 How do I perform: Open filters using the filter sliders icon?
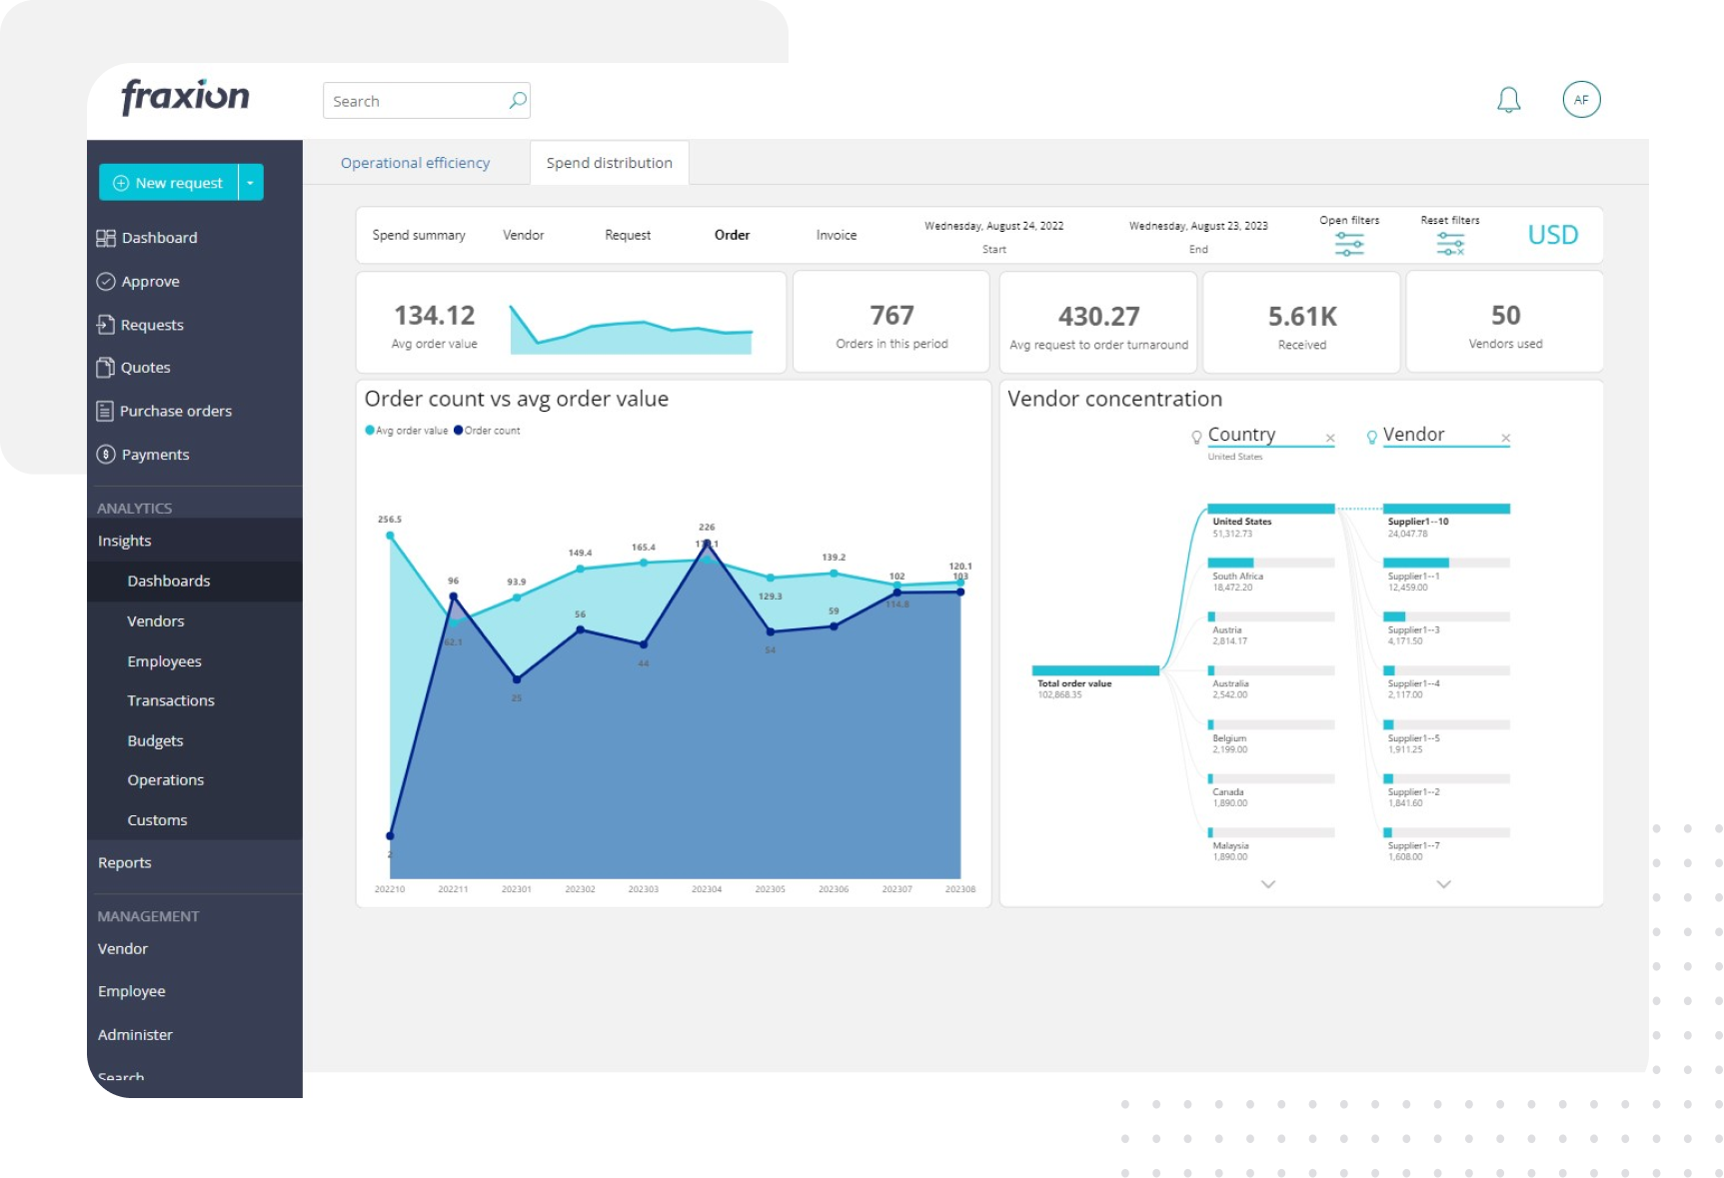tap(1349, 242)
